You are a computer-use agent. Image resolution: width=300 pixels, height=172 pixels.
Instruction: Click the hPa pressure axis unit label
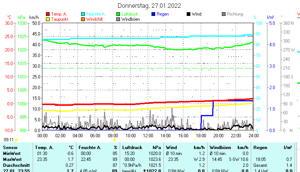tap(22, 17)
